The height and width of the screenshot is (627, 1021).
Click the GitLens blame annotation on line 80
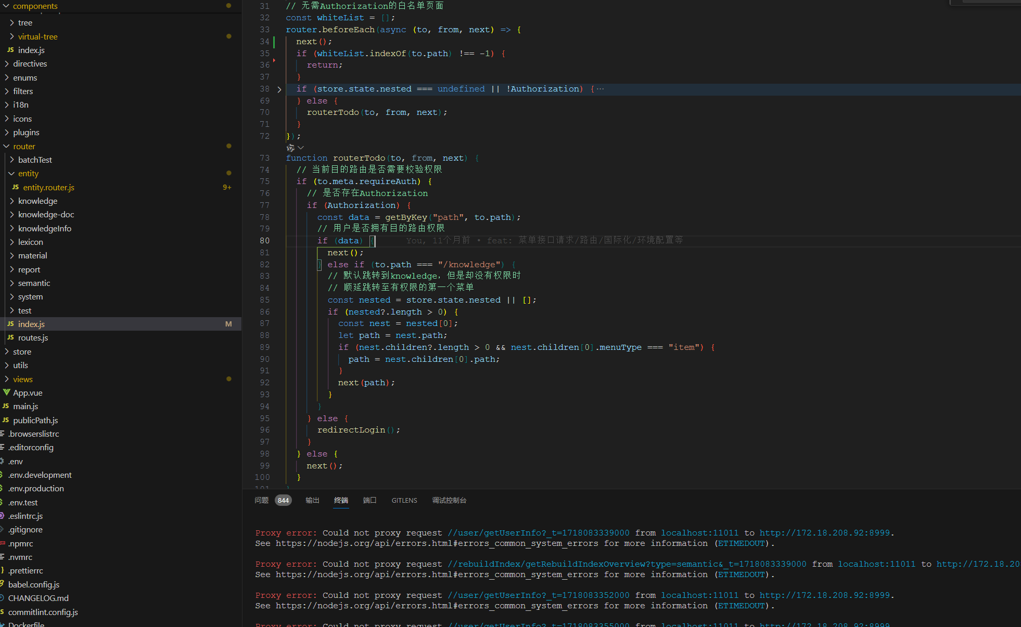pos(544,240)
